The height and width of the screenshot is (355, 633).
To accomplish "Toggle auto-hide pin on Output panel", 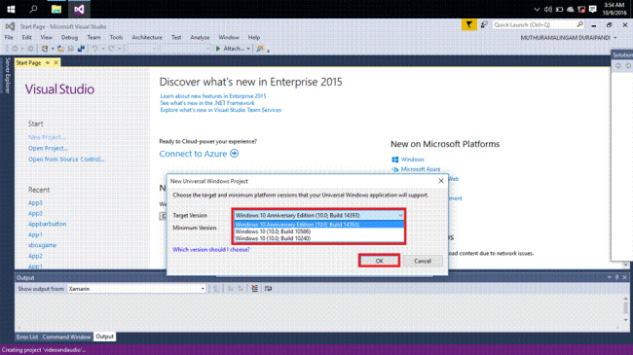I will click(x=616, y=277).
